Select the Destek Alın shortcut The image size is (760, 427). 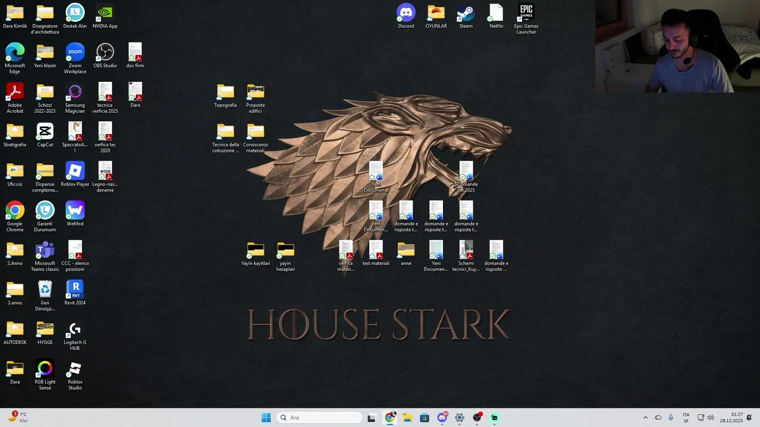coord(75,16)
